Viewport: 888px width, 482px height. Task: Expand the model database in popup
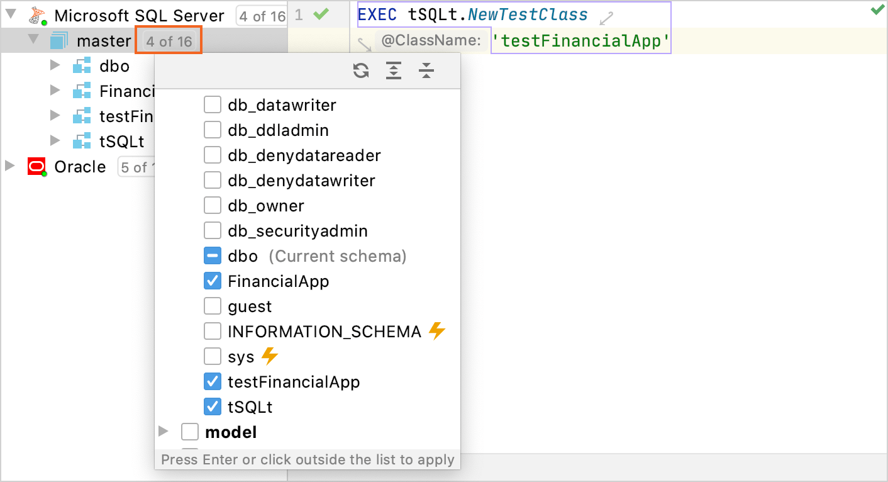point(164,431)
